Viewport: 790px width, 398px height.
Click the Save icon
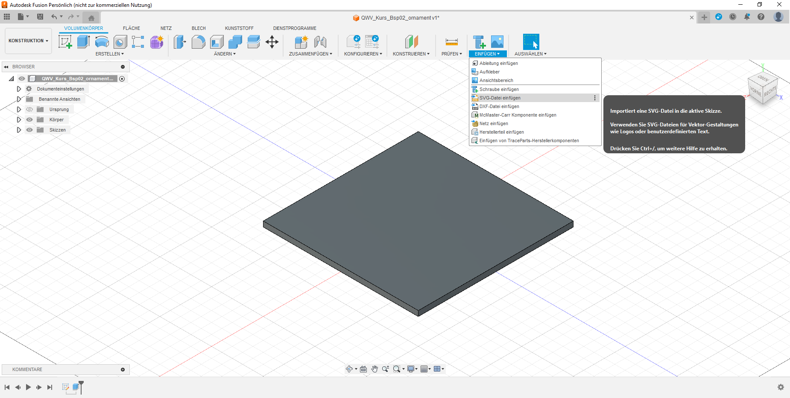(x=40, y=17)
